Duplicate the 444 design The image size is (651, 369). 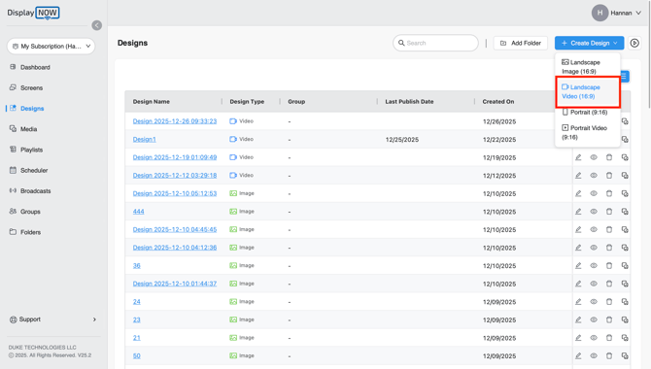pyautogui.click(x=625, y=212)
